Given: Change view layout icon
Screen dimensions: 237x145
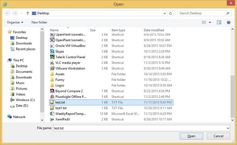Looking at the screenshot, I should pyautogui.click(x=204, y=22).
